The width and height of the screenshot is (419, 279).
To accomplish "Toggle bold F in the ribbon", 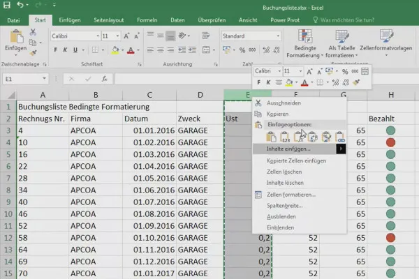I will (56, 50).
